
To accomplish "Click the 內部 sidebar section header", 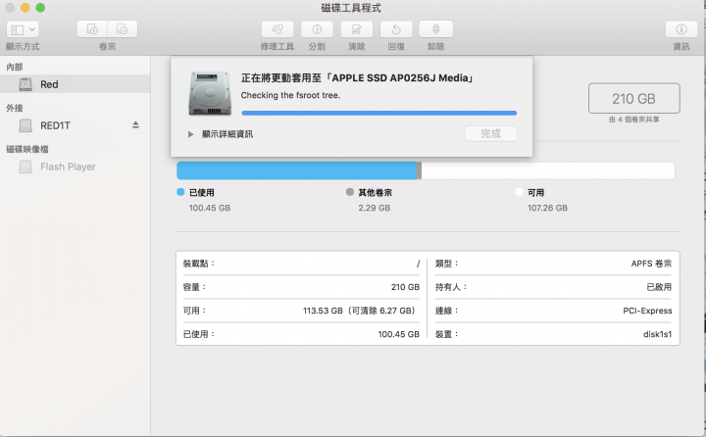I will click(15, 67).
